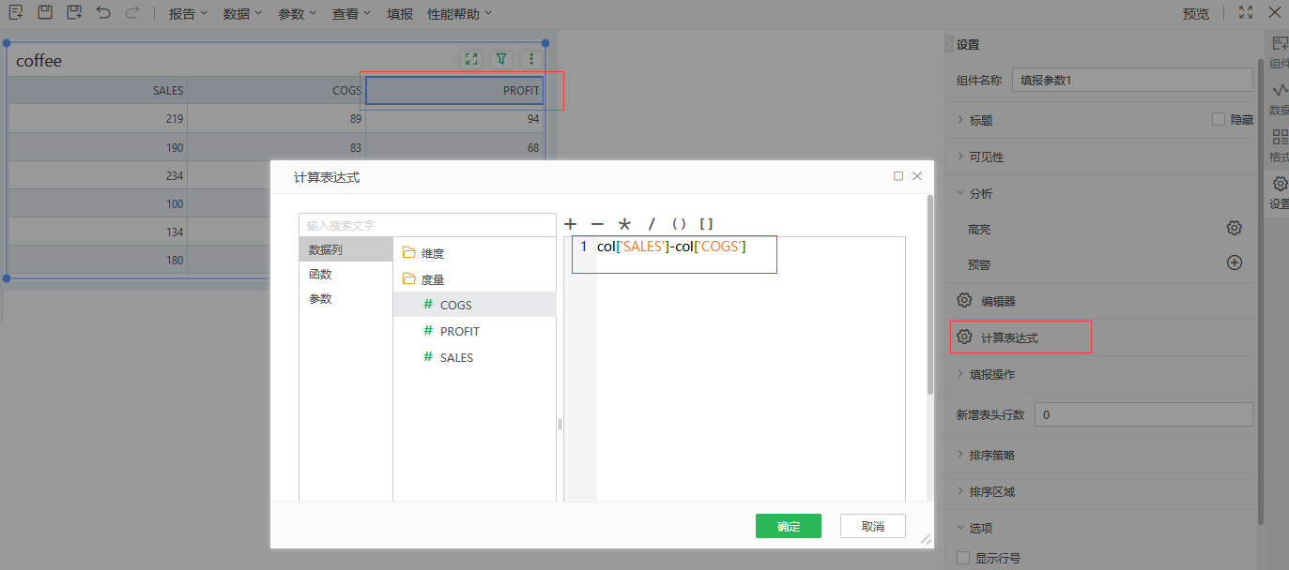Click the 取消 button
This screenshot has width=1289, height=570.
click(x=873, y=526)
